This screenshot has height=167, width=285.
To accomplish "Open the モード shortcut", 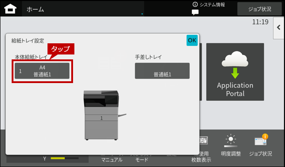I will coord(142,159).
